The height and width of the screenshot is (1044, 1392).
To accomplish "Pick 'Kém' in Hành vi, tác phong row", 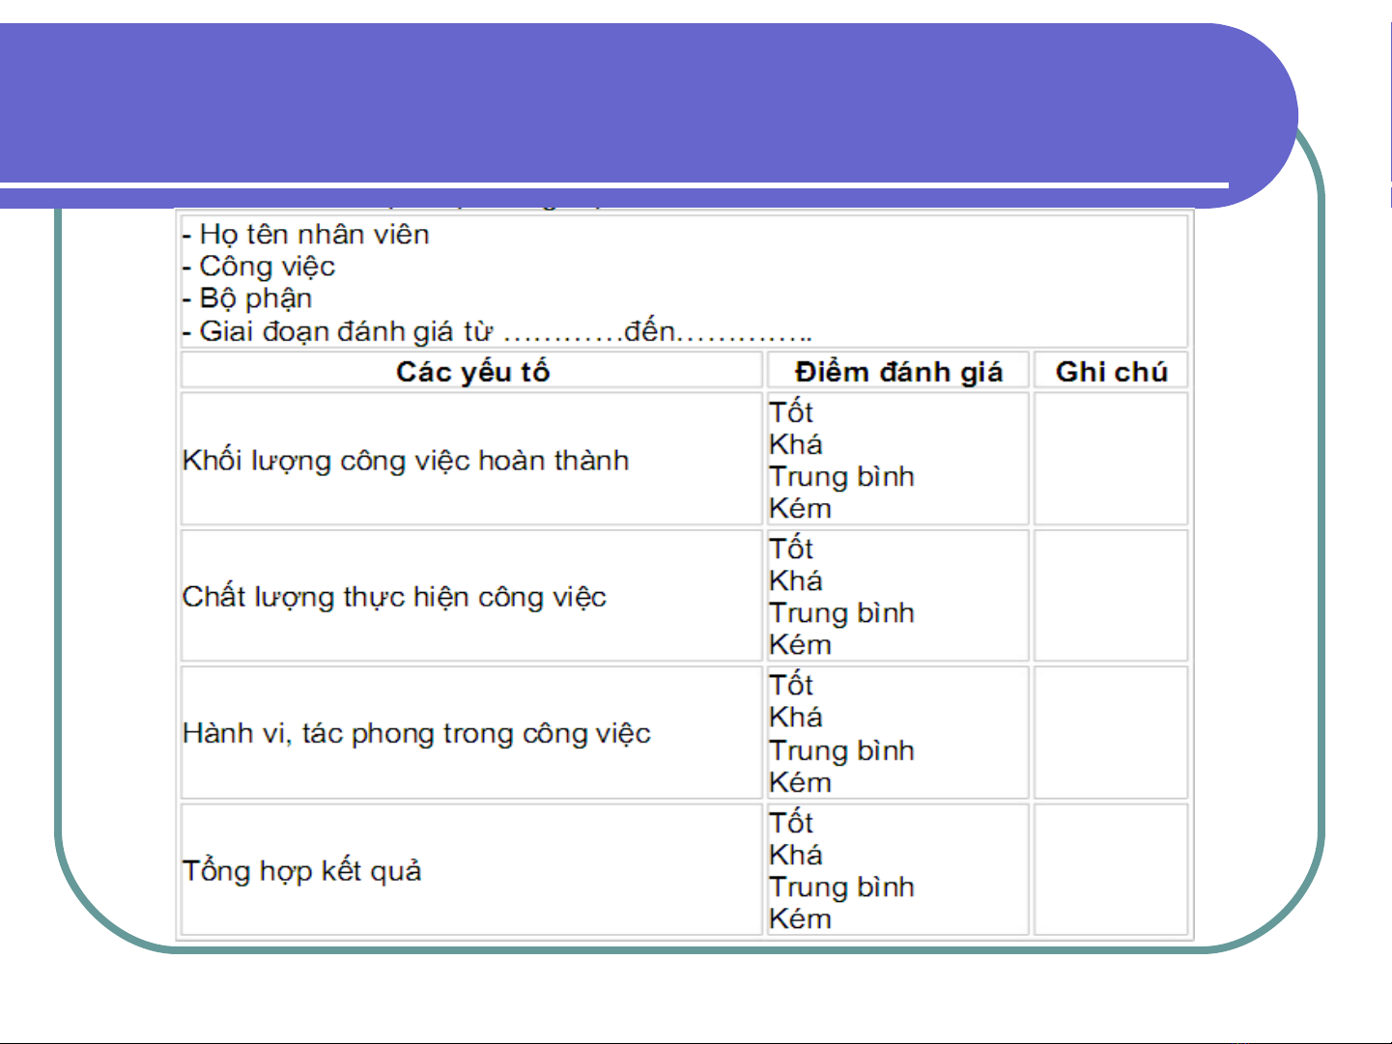I will pyautogui.click(x=800, y=782).
